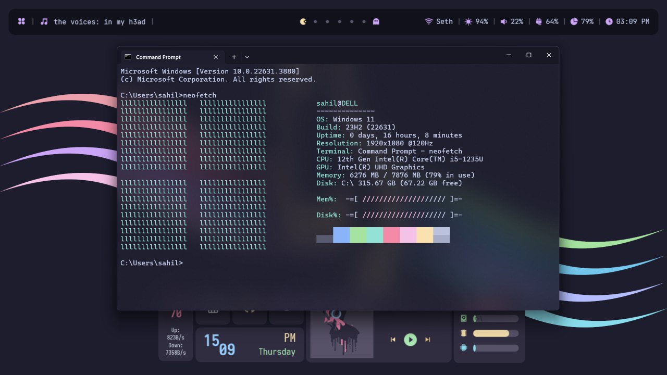Select the purple ghost workspace icon

[376, 21]
